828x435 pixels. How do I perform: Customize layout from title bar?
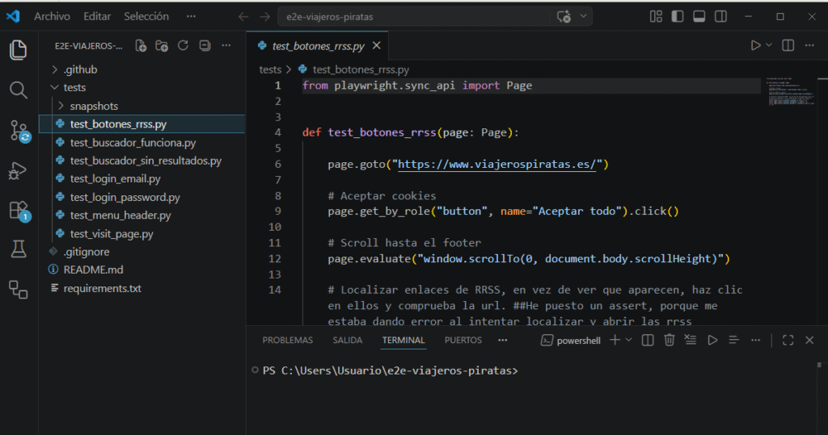click(656, 17)
